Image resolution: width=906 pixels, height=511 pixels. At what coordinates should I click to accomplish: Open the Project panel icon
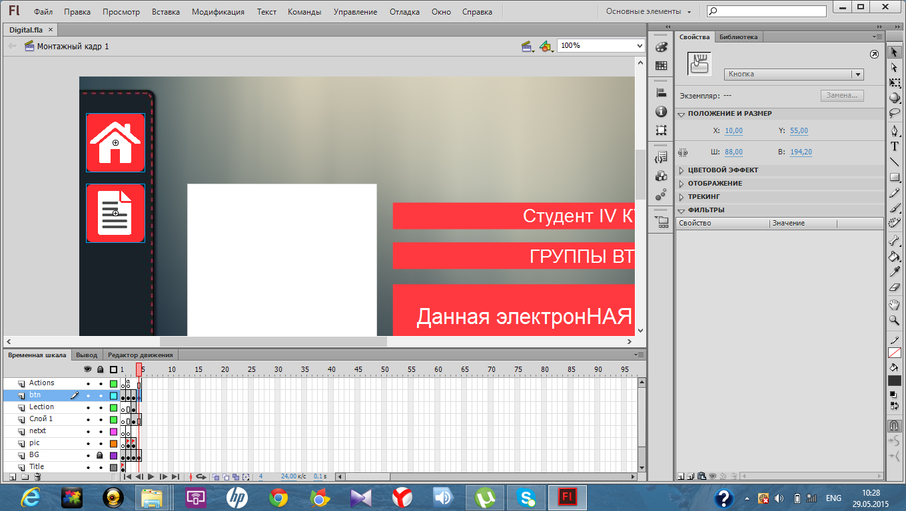[661, 222]
